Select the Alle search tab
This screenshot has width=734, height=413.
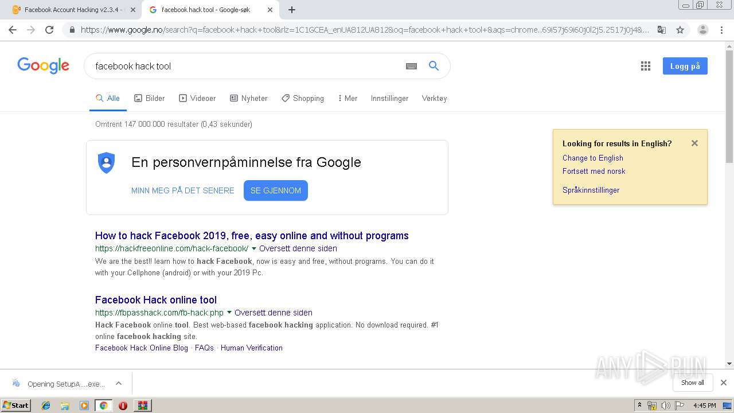coord(108,98)
